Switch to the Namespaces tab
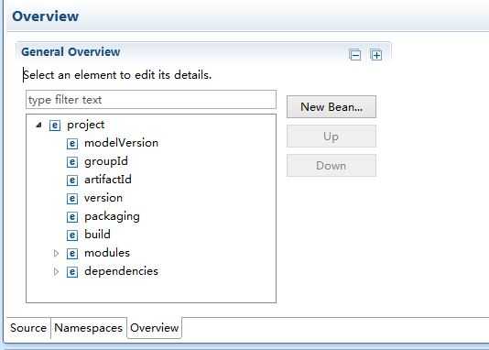Image resolution: width=489 pixels, height=350 pixels. click(89, 328)
